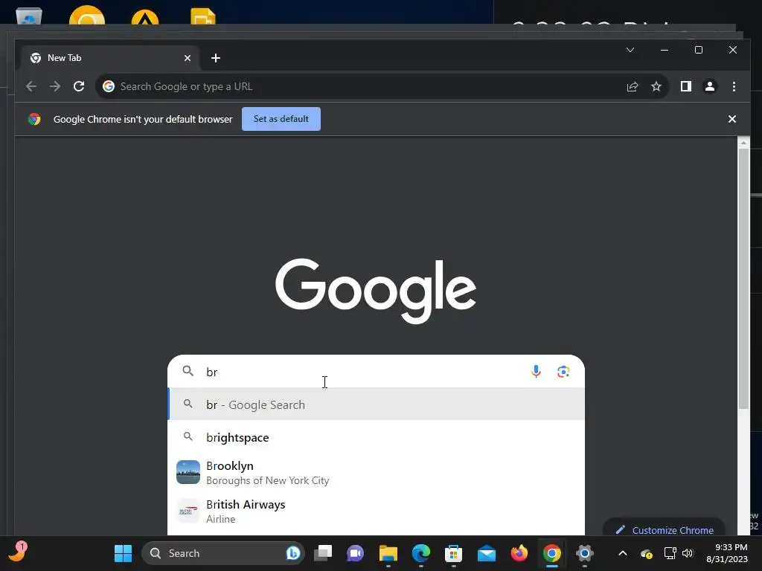
Task: Click the British Airways logo thumbnail
Action: (188, 511)
